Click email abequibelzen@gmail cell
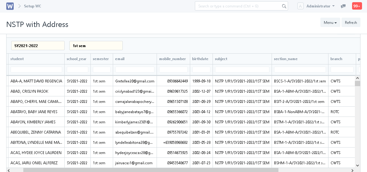367x172 pixels. [135, 132]
